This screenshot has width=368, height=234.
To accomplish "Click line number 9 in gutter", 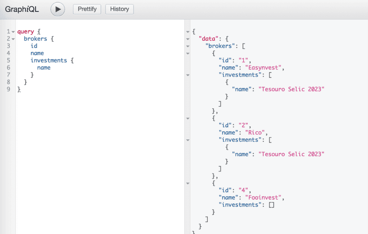I will [x=9, y=89].
